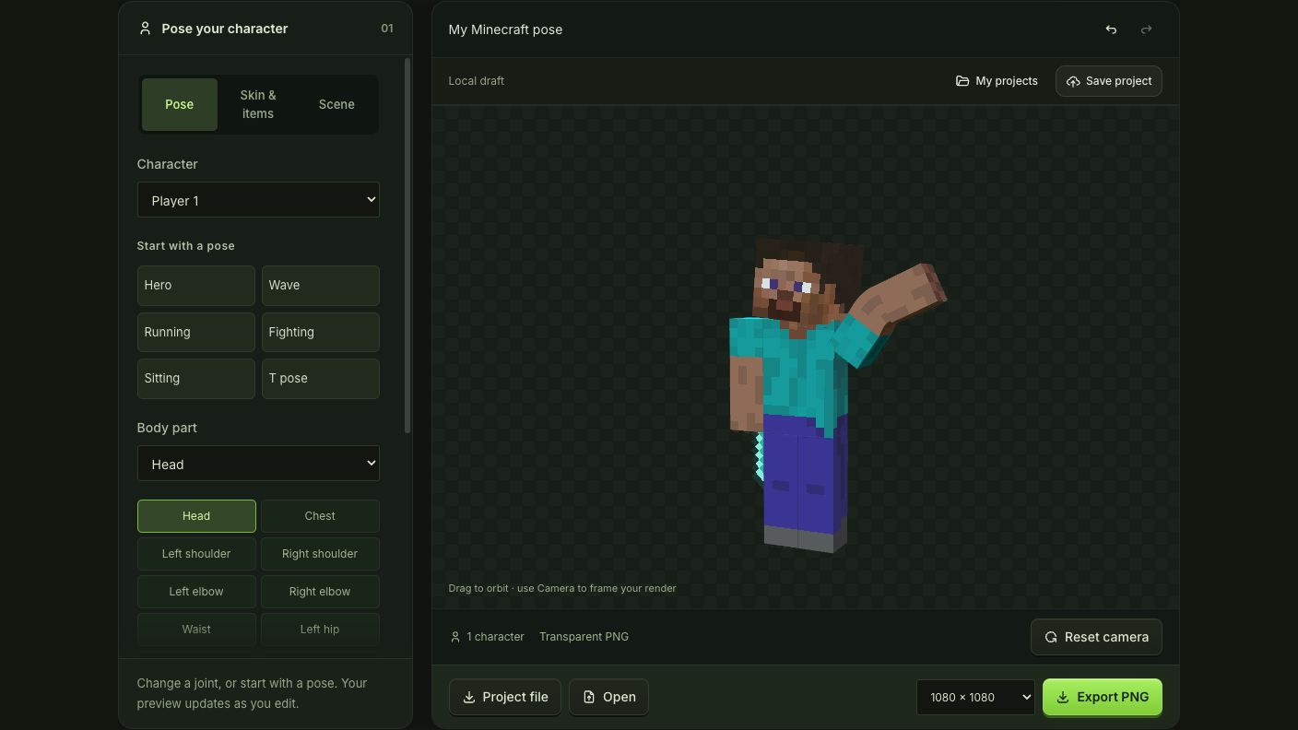The image size is (1298, 730).
Task: Select the Chest body part chip
Action: coord(320,516)
